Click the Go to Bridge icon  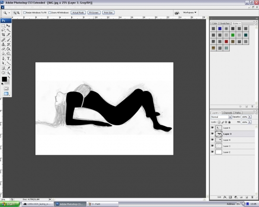[177, 13]
